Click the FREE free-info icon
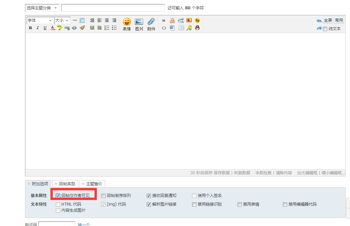350x226 pixels. tap(172, 20)
